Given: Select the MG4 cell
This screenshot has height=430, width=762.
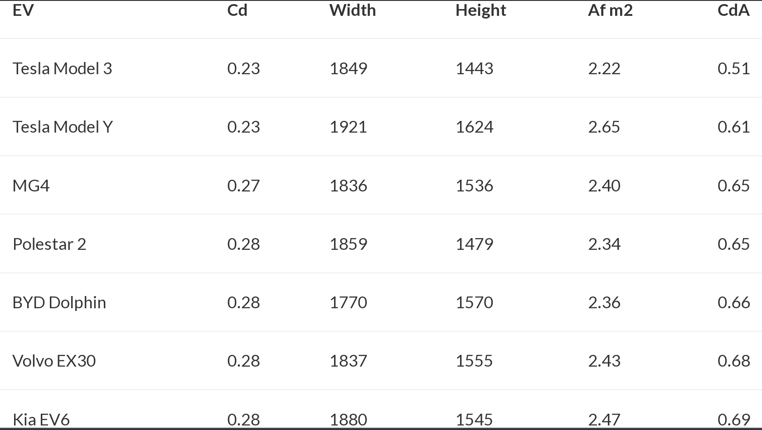Looking at the screenshot, I should (31, 186).
